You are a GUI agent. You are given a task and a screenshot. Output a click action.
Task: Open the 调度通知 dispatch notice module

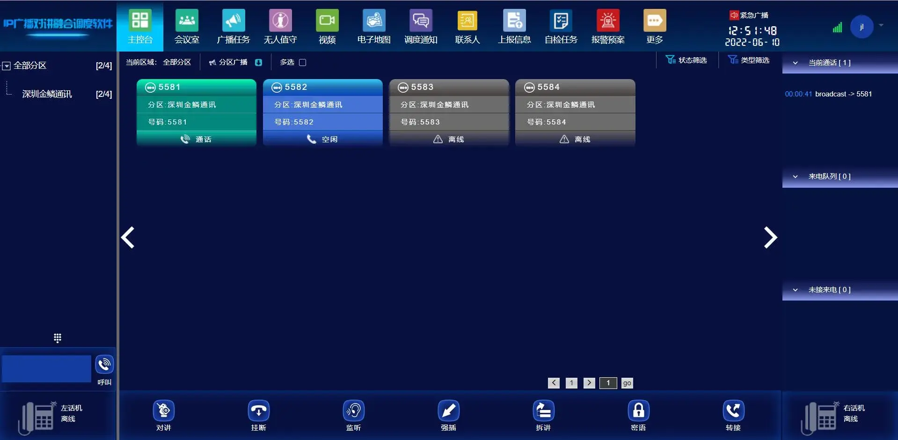coord(421,27)
